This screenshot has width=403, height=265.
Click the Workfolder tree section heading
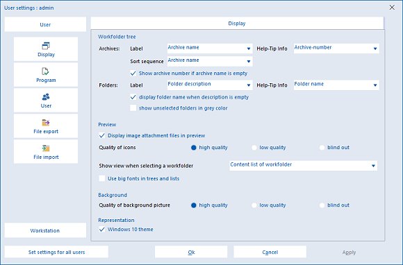click(x=117, y=37)
